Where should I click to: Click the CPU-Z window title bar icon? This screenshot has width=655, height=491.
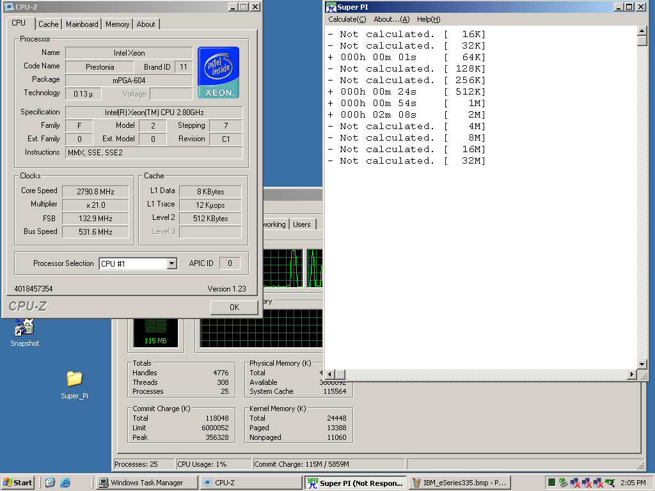pyautogui.click(x=9, y=6)
